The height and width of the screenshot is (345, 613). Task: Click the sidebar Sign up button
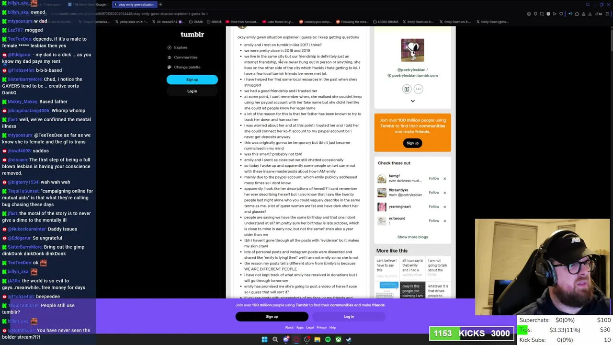tap(192, 80)
